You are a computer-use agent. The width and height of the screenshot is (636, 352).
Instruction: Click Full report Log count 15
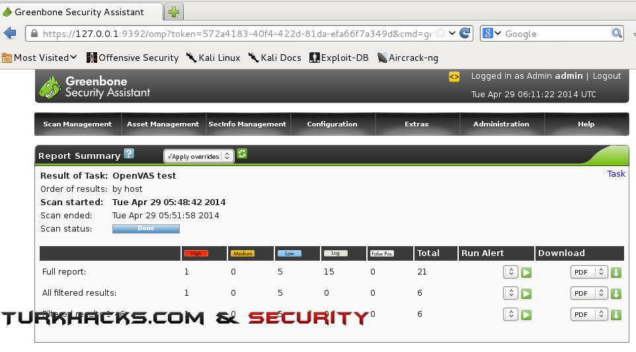(x=329, y=272)
